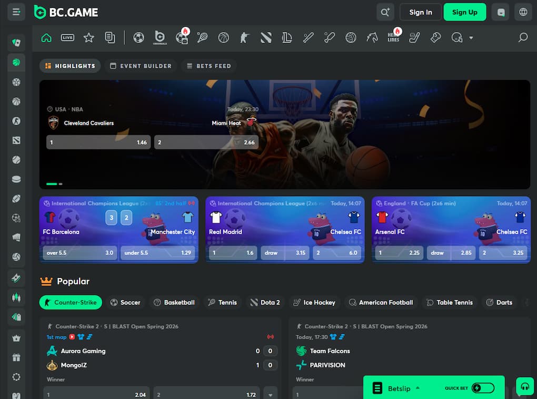Click the Sign Up button

(x=465, y=12)
